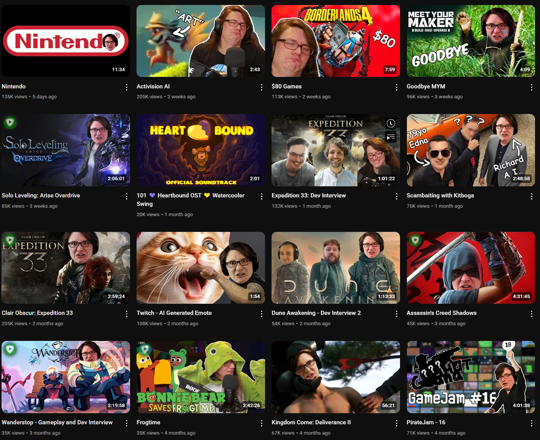Open more options for Goodbye MYM video
This screenshot has width=540, height=440.
pos(532,87)
